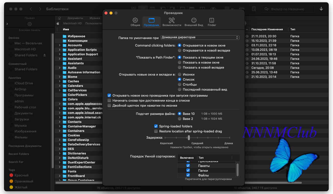The image size is (333, 194).
Task: Click the document search icon in toolbar
Action: pyautogui.click(x=254, y=9)
